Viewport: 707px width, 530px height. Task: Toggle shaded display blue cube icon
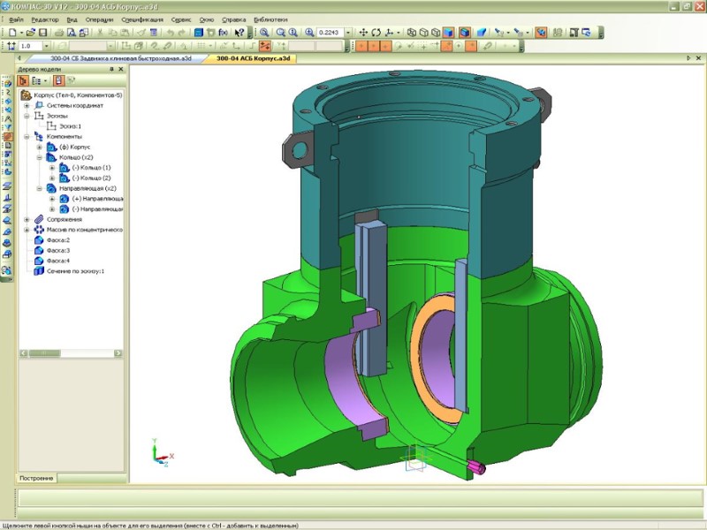(448, 33)
